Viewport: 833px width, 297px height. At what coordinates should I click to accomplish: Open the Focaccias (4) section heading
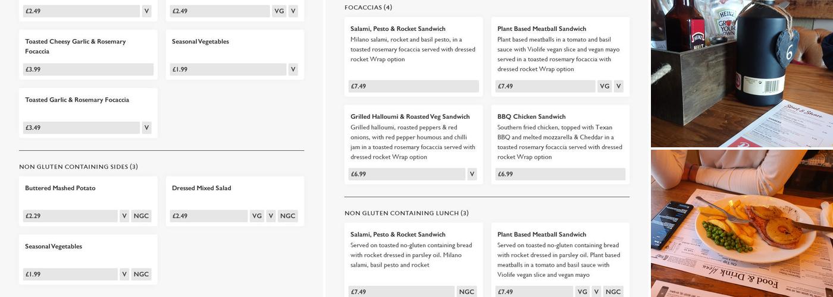click(368, 8)
